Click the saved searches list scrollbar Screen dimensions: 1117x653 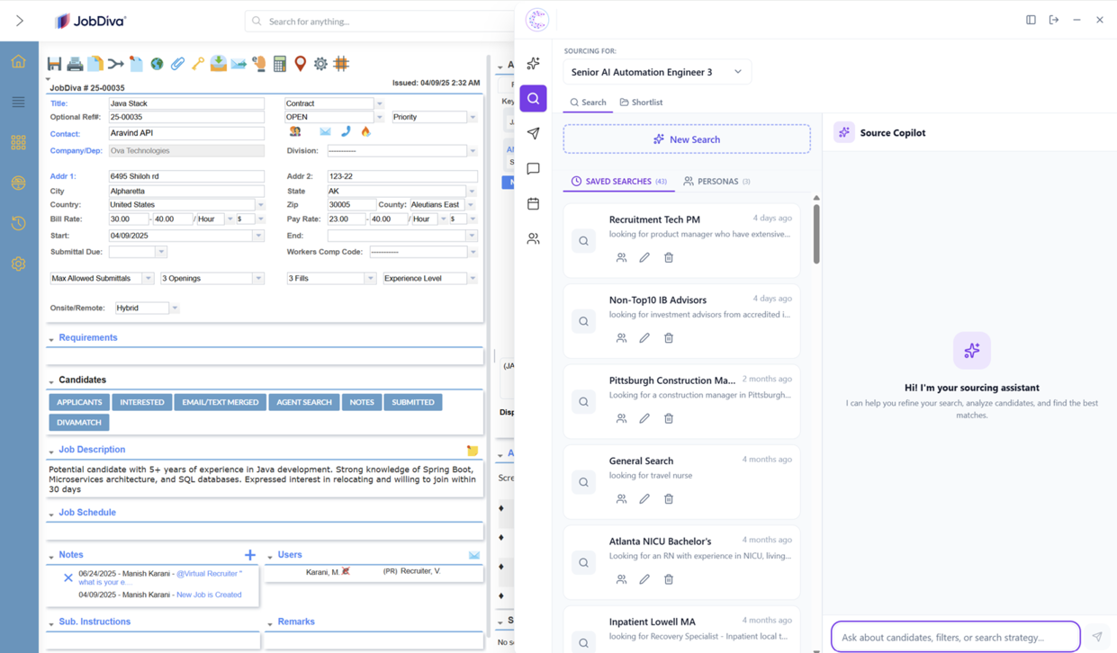click(x=816, y=234)
